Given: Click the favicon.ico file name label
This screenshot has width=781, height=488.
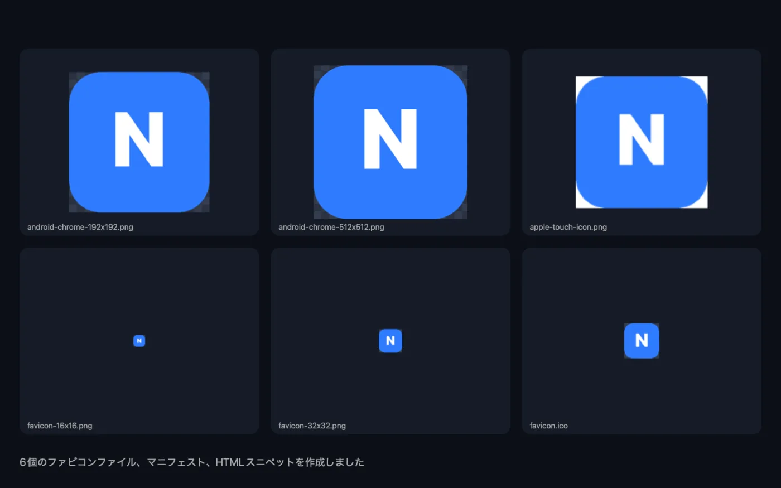Looking at the screenshot, I should (x=549, y=426).
